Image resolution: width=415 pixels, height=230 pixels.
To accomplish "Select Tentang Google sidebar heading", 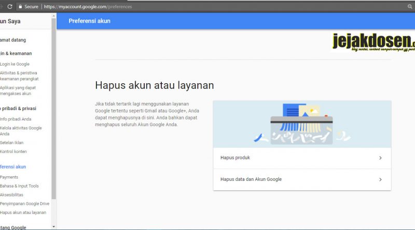I will coord(13,227).
